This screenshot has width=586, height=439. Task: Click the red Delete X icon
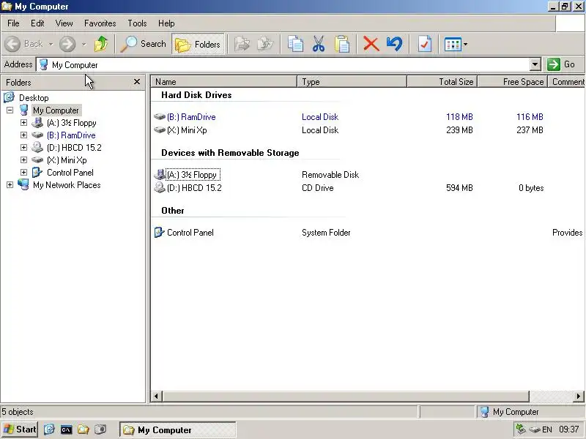pos(371,44)
